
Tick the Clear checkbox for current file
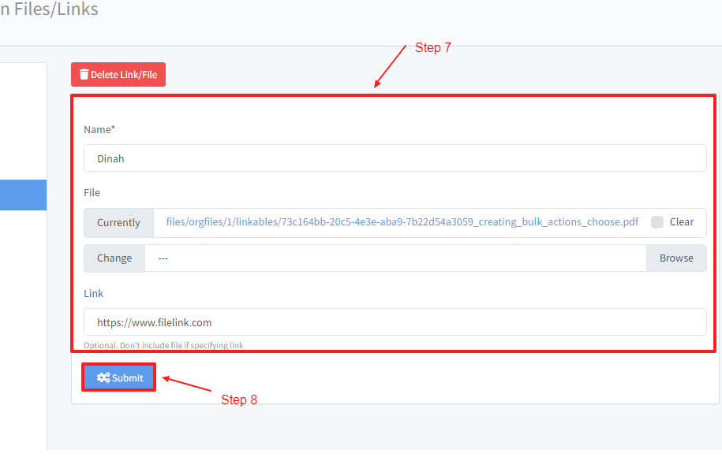pyautogui.click(x=657, y=222)
